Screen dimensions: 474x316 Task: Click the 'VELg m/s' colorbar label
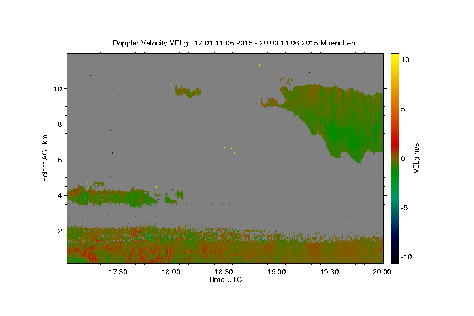click(416, 158)
